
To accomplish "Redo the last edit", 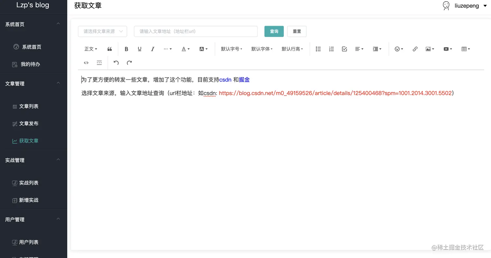I will [129, 63].
